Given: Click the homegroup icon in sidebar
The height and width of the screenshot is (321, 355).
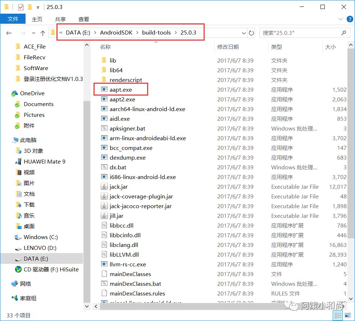Looking at the screenshot, I should (x=15, y=298).
